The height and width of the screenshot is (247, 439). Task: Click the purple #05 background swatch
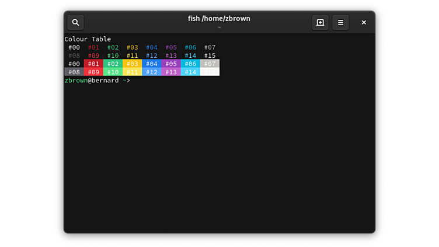(x=171, y=64)
